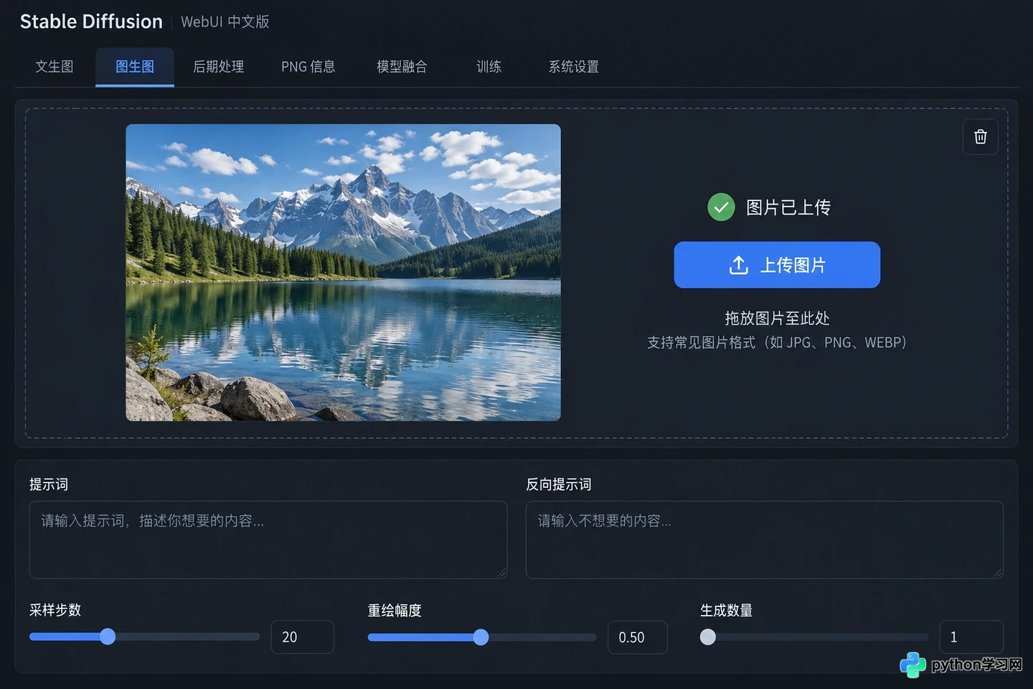Click the 重绘幅度 slider handle
Viewport: 1033px width, 689px height.
(481, 637)
